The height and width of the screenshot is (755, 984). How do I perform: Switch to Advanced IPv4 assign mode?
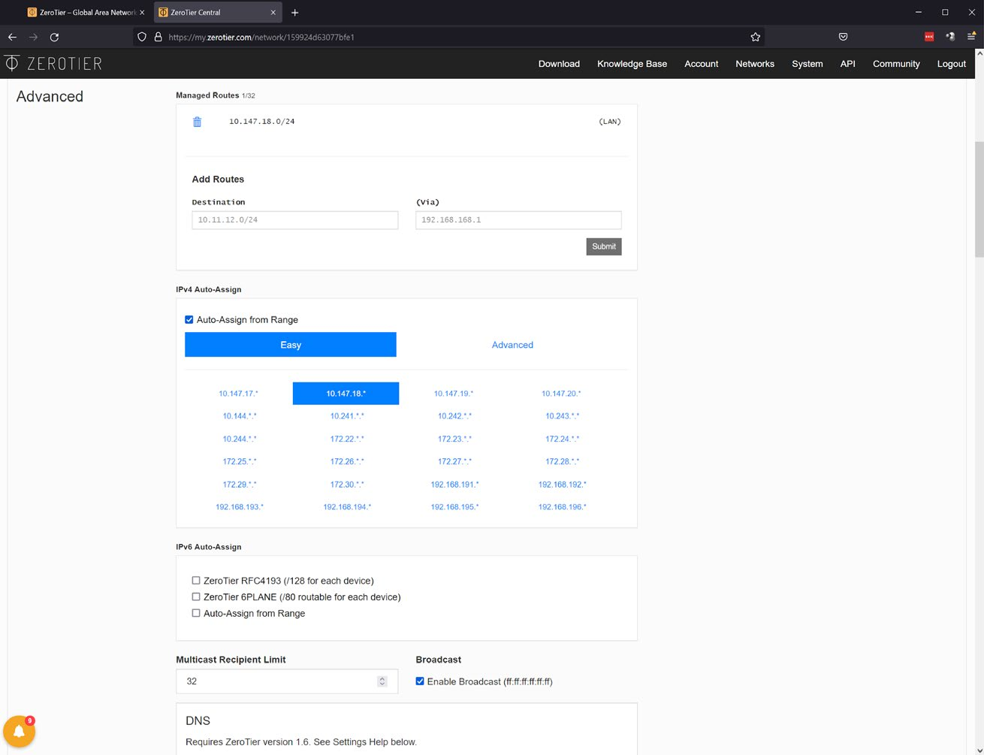click(x=512, y=345)
